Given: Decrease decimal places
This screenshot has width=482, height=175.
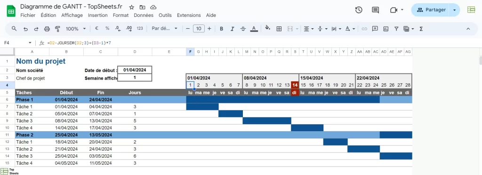Looking at the screenshot, I should pyautogui.click(x=118, y=28).
